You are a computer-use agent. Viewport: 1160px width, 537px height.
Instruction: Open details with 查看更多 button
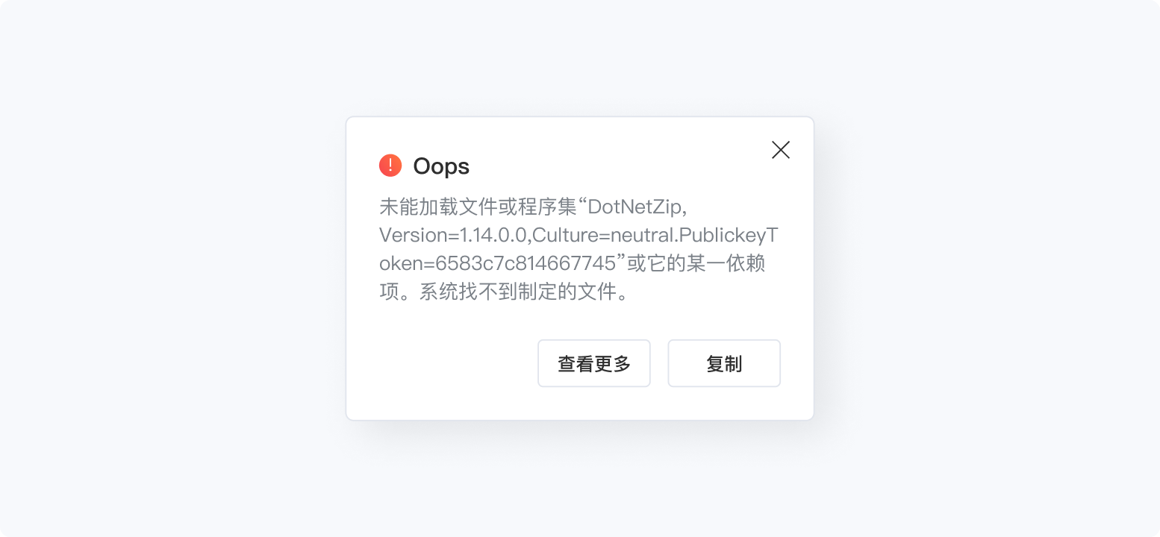[x=594, y=363]
